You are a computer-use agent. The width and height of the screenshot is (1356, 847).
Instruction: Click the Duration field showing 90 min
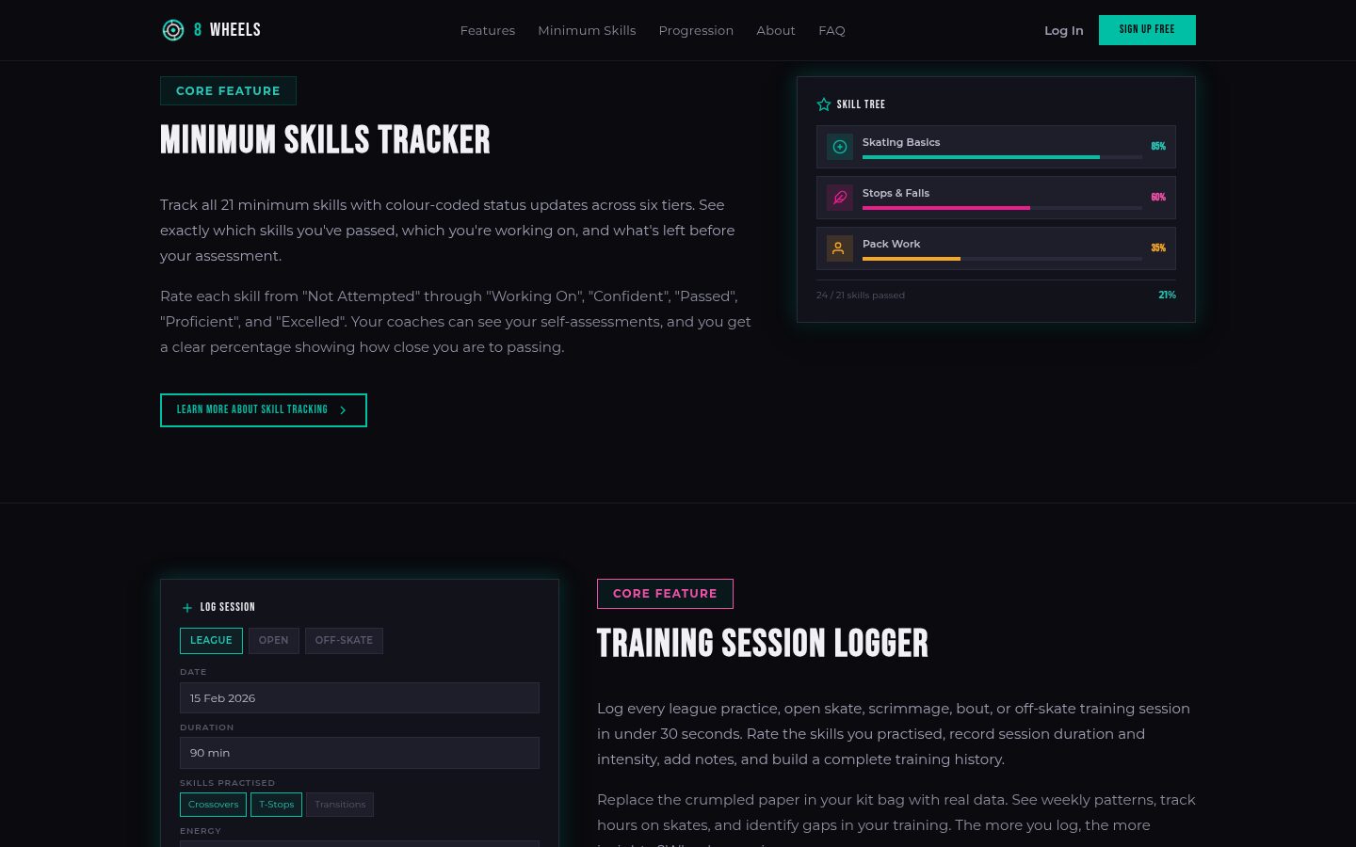tap(360, 753)
